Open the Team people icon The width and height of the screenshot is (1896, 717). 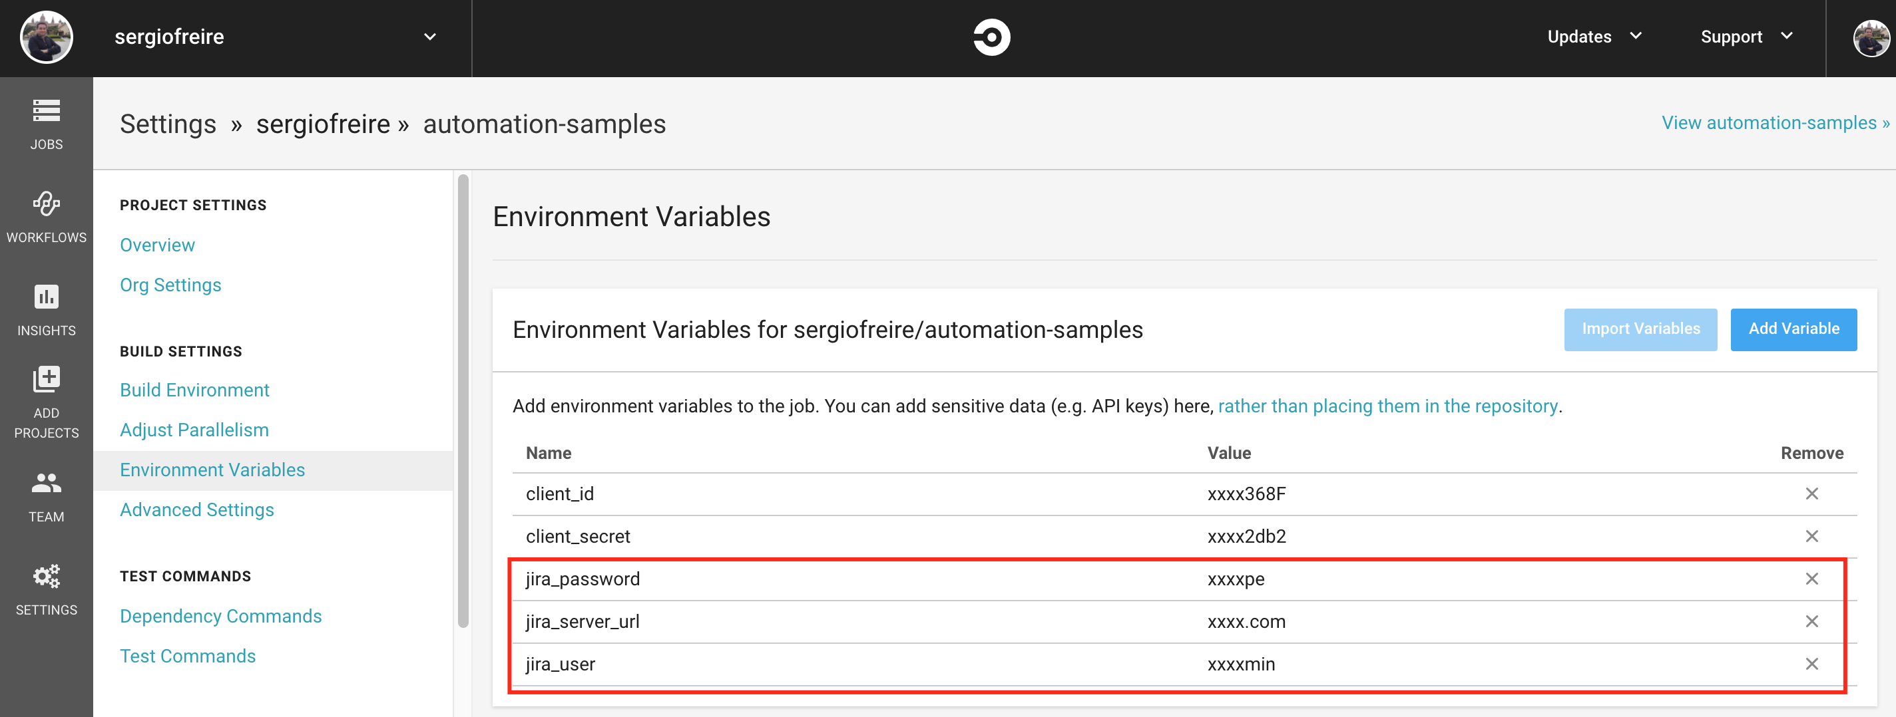47,483
